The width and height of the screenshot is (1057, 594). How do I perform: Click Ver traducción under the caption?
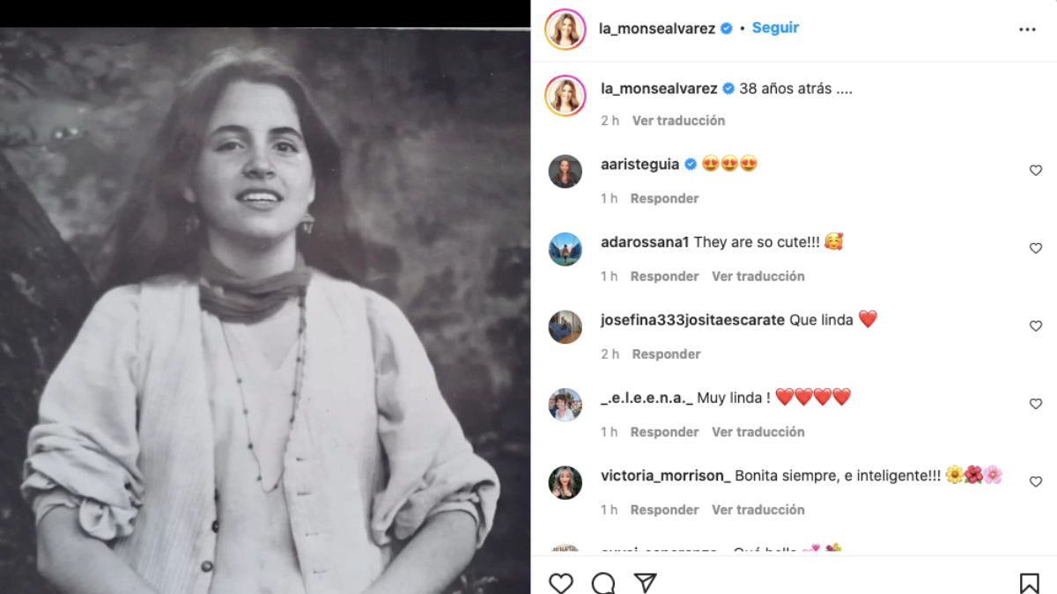(678, 121)
